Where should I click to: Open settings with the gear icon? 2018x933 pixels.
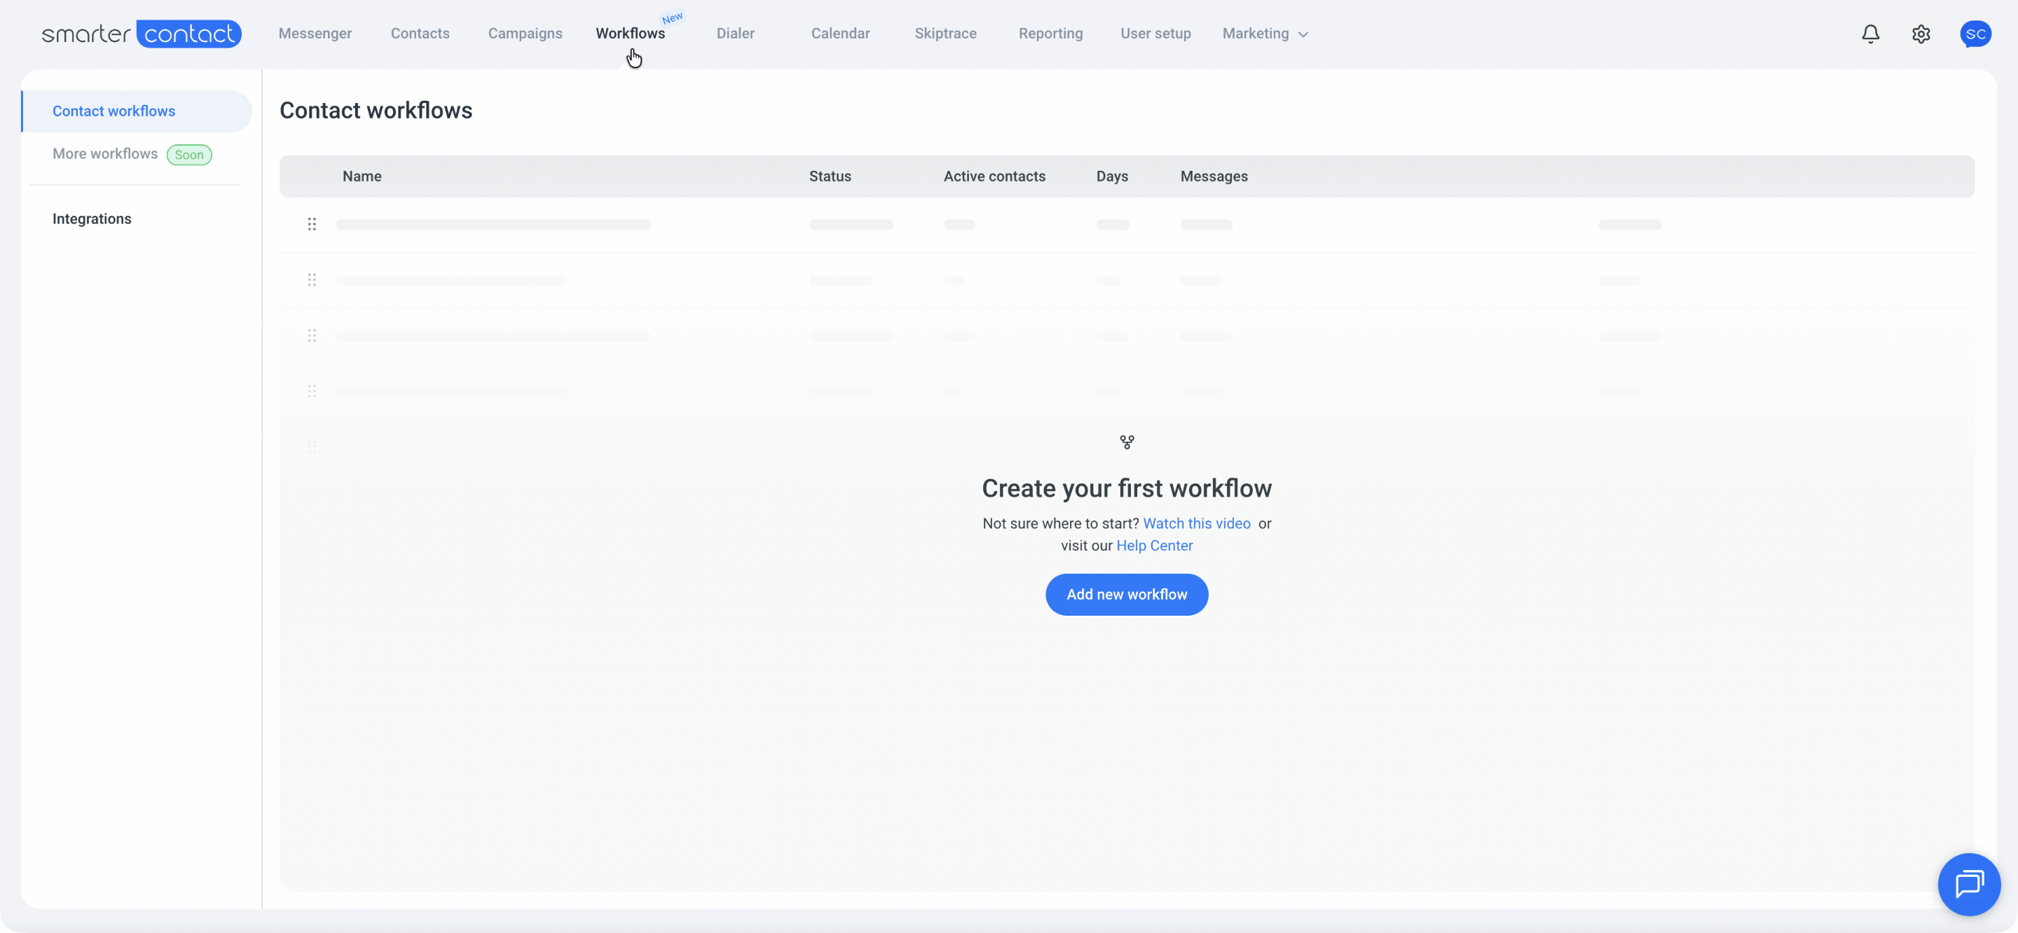1921,34
